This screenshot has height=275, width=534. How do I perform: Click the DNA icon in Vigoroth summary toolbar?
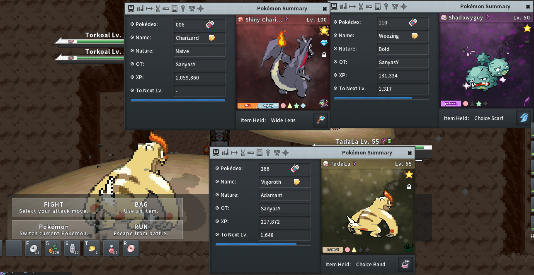243,153
